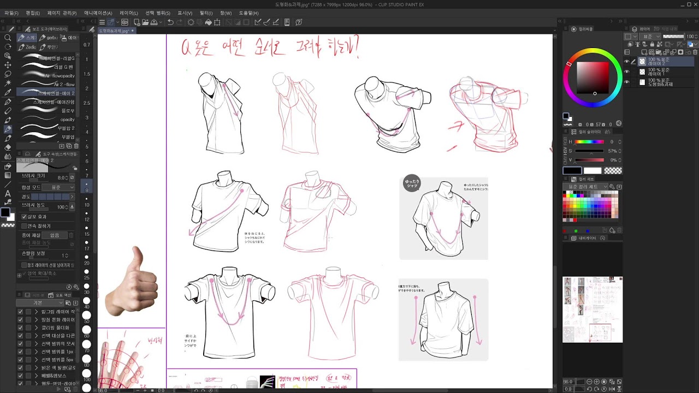Screen dimensions: 699x393
Task: Open the 도움말(H) menu
Action: pos(248,13)
